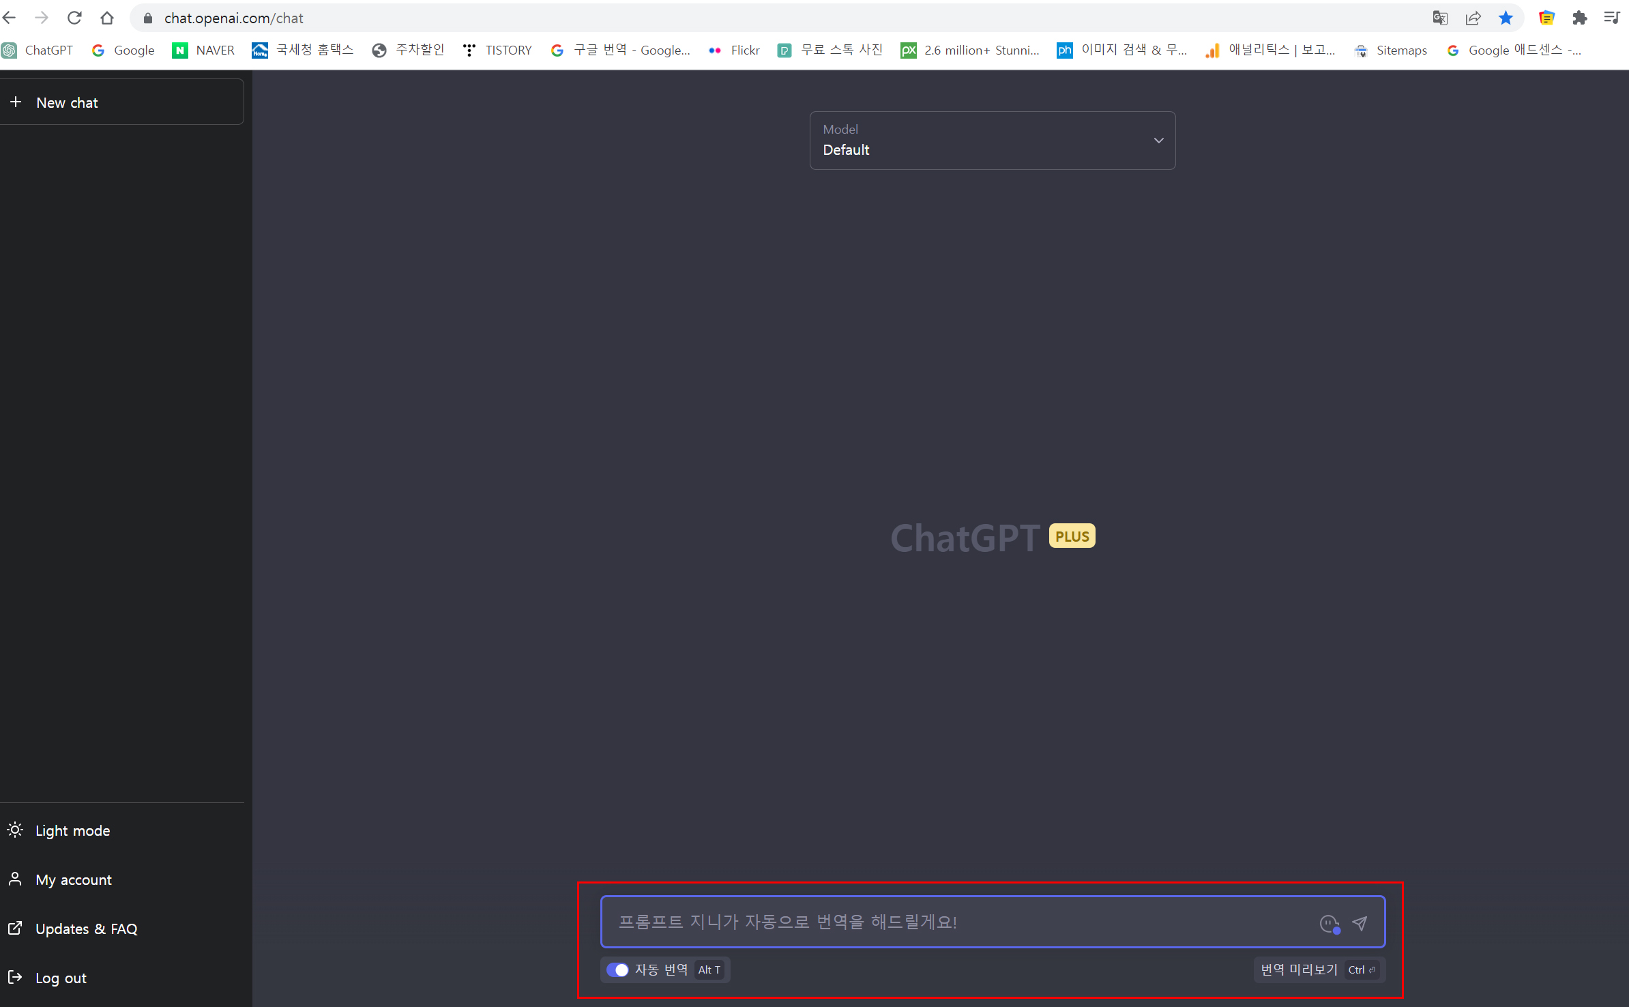
Task: Click the share page icon
Action: tap(1473, 18)
